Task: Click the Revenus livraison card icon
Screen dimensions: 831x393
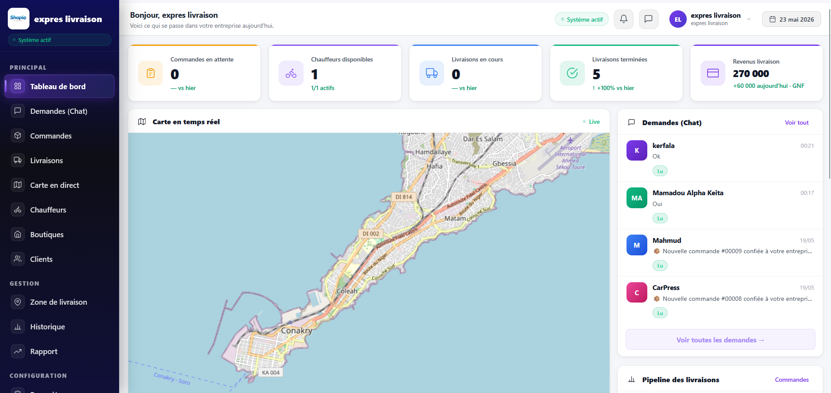Action: click(x=713, y=73)
